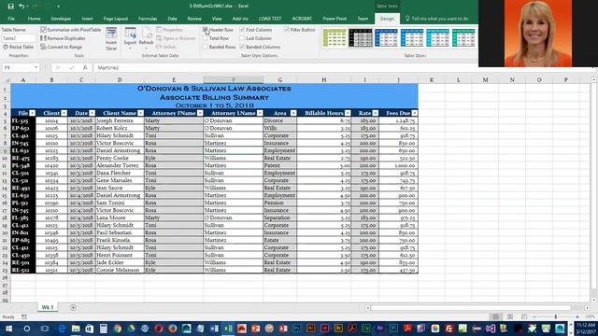Switch to the Formulas tab
This screenshot has height=336, width=598.
click(148, 19)
